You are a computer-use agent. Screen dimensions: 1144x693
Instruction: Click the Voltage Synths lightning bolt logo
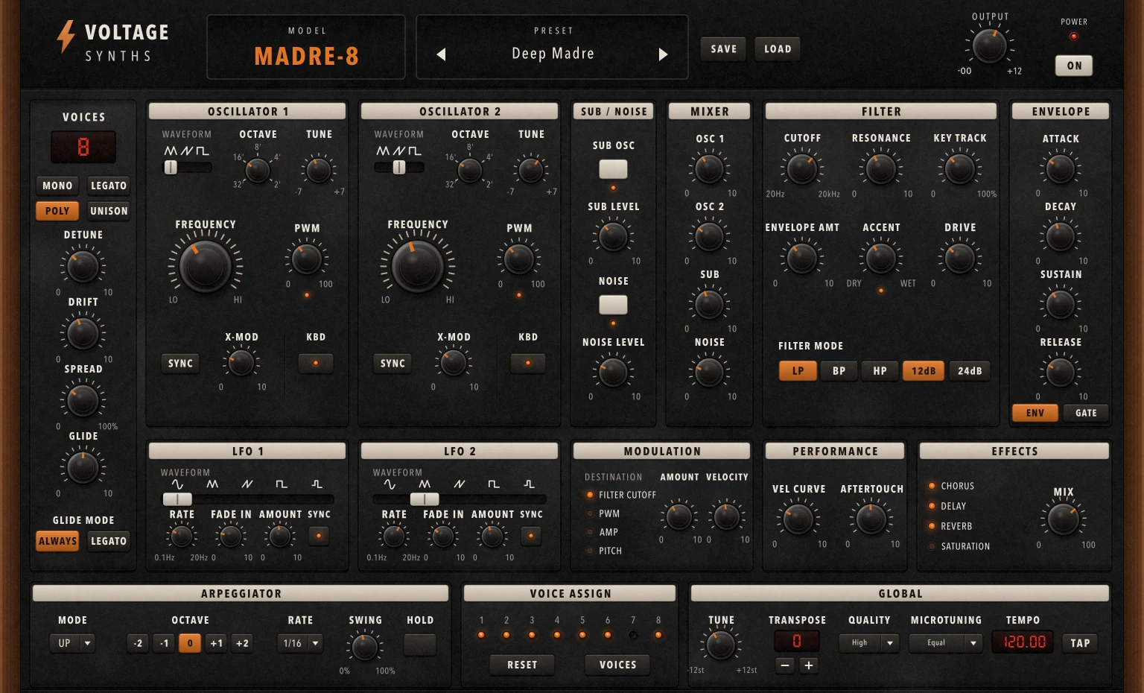66,36
